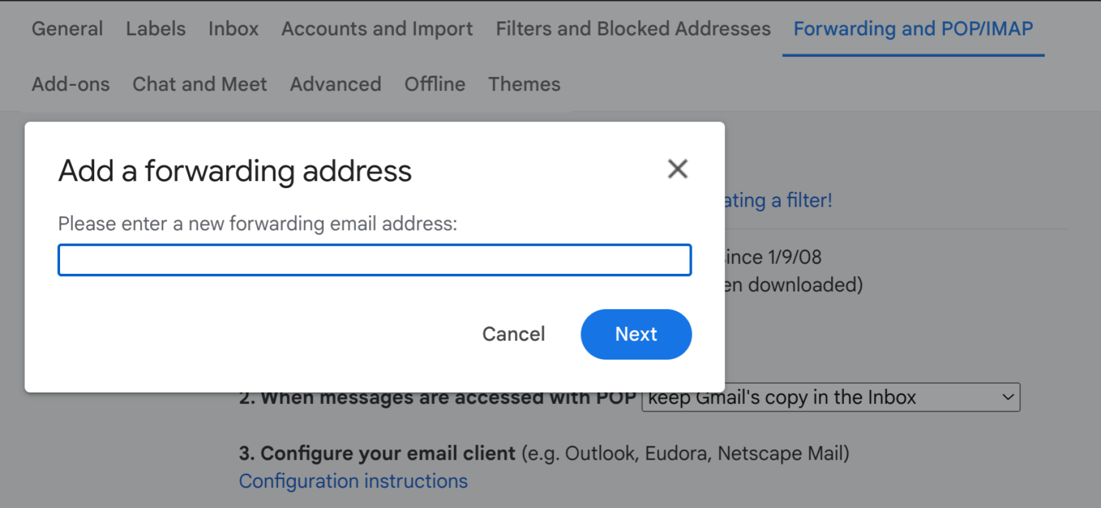This screenshot has width=1101, height=508.
Task: Open the Inbox settings tab
Action: pyautogui.click(x=233, y=29)
